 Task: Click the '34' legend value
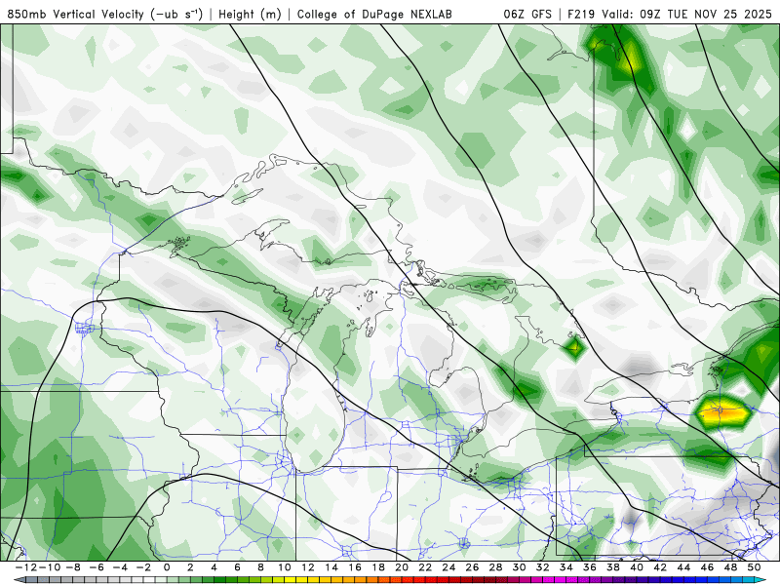(x=566, y=567)
